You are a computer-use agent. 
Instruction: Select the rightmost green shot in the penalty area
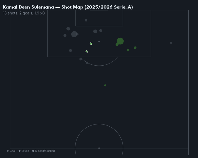(x=135, y=48)
